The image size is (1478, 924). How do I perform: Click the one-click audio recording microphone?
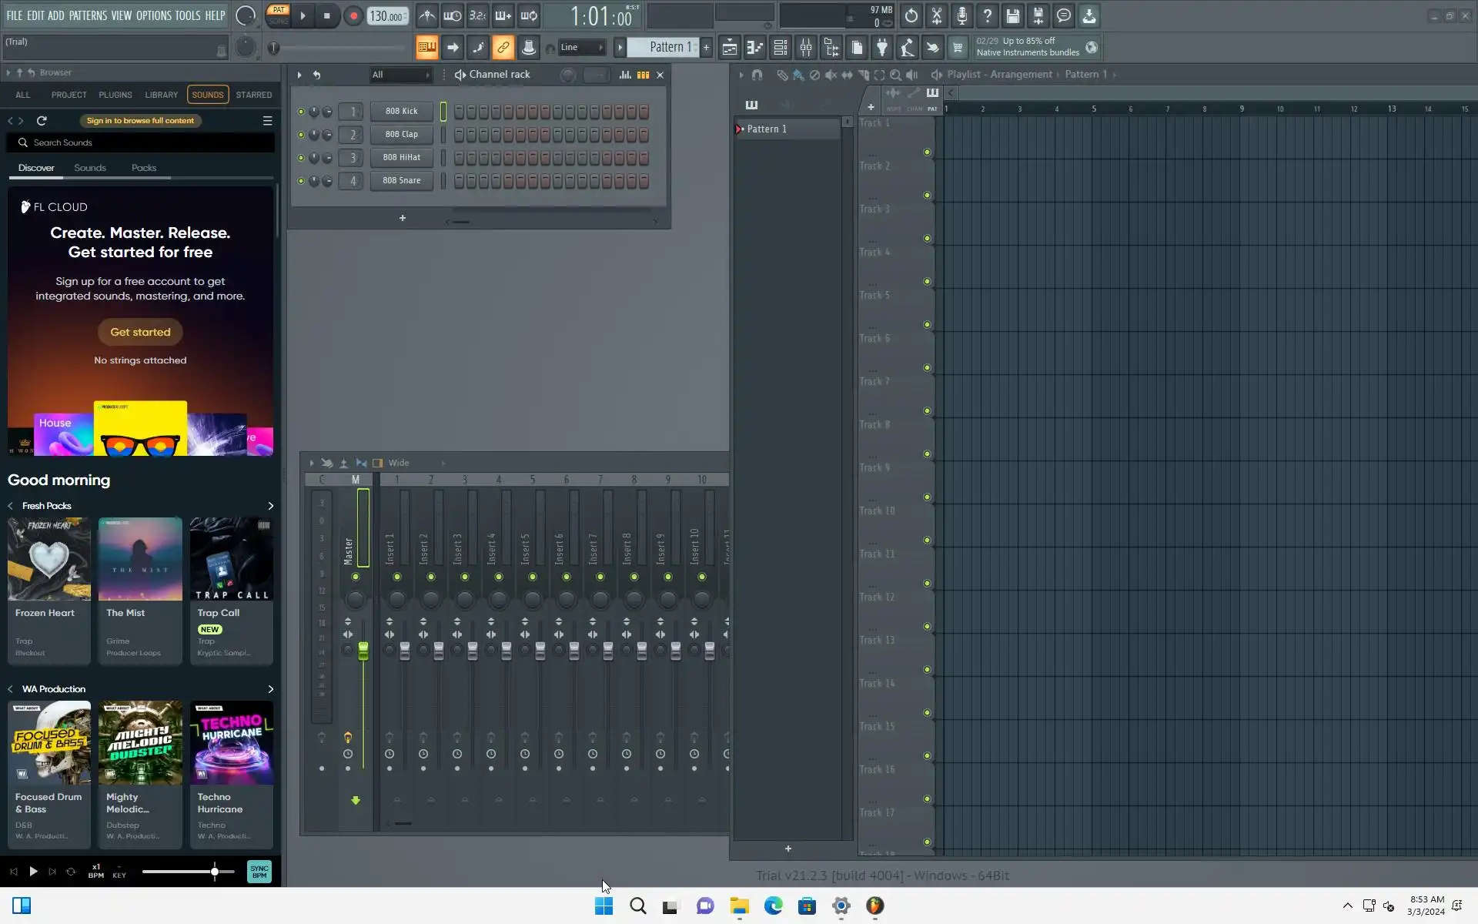962,15
